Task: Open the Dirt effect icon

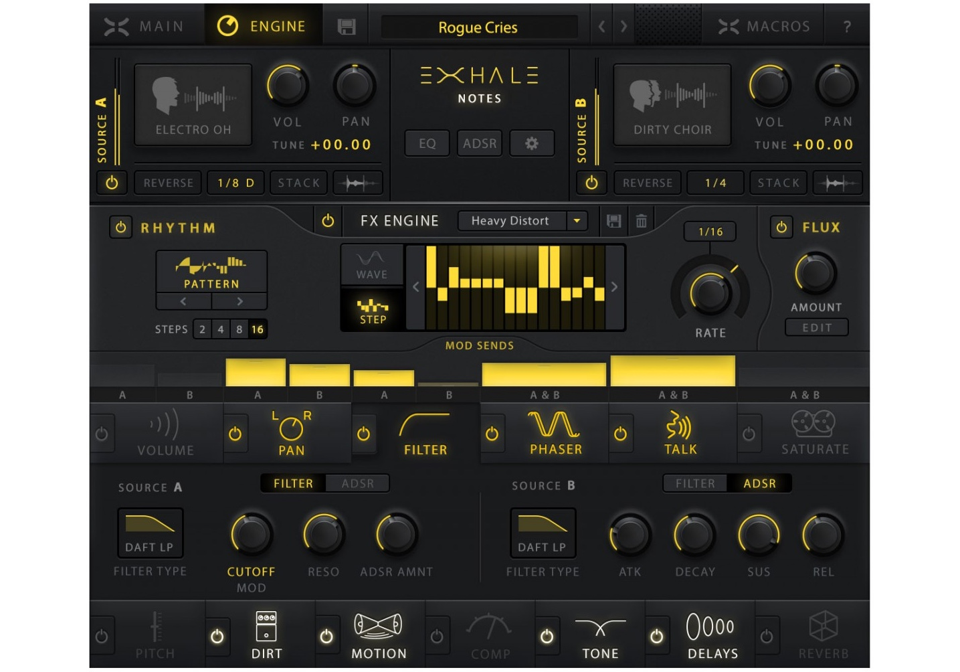Action: point(266,635)
